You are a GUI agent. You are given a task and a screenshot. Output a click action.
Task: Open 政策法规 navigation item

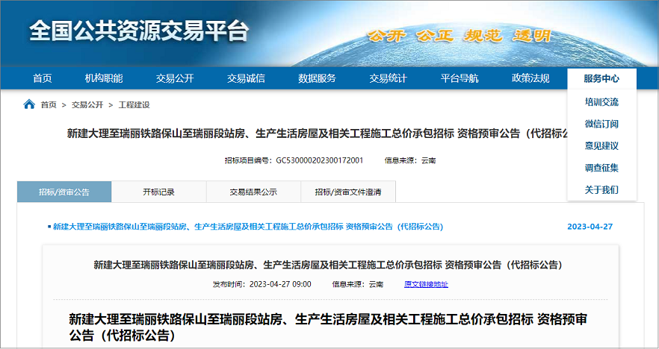(530, 78)
